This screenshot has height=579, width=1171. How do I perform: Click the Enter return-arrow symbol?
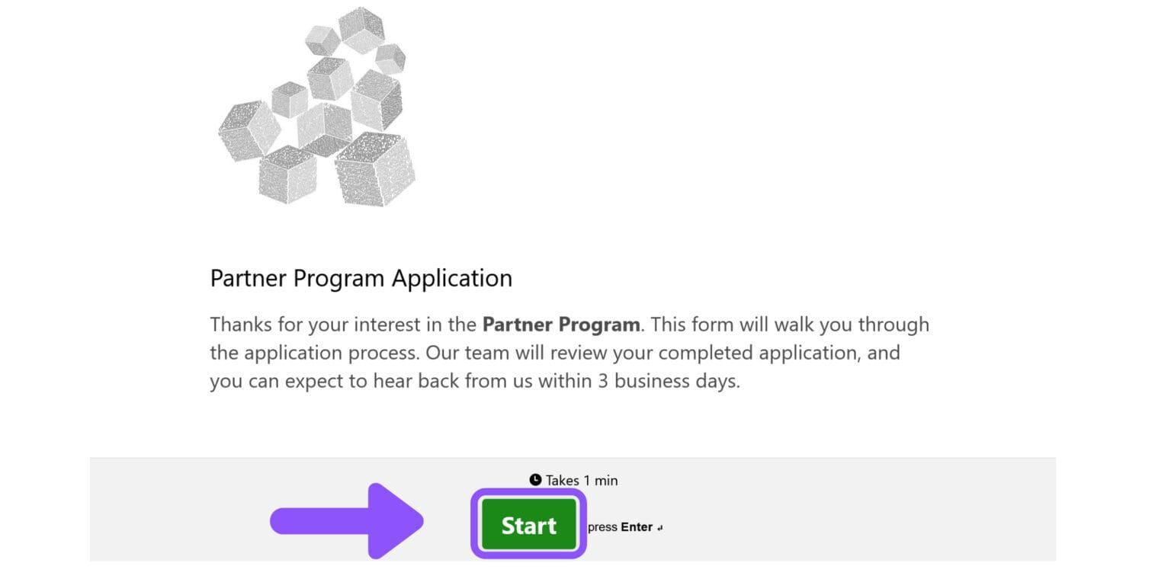(660, 526)
